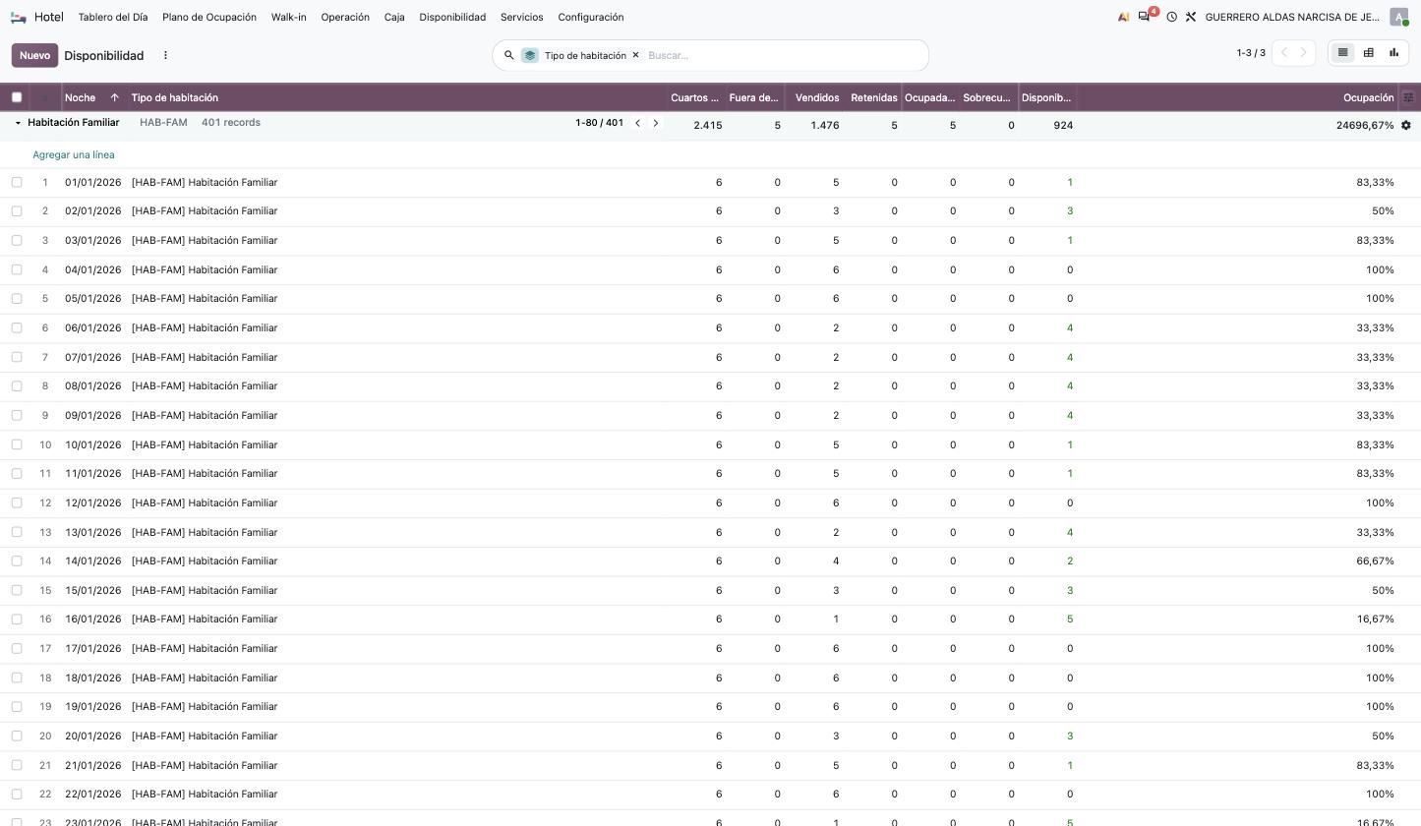Open the actions menu beside Disponibilidad
The width and height of the screenshot is (1421, 826).
[x=165, y=55]
